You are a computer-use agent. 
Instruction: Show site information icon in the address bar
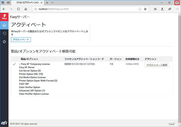(36, 9)
